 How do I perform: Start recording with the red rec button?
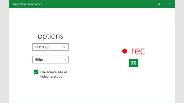(x=133, y=51)
